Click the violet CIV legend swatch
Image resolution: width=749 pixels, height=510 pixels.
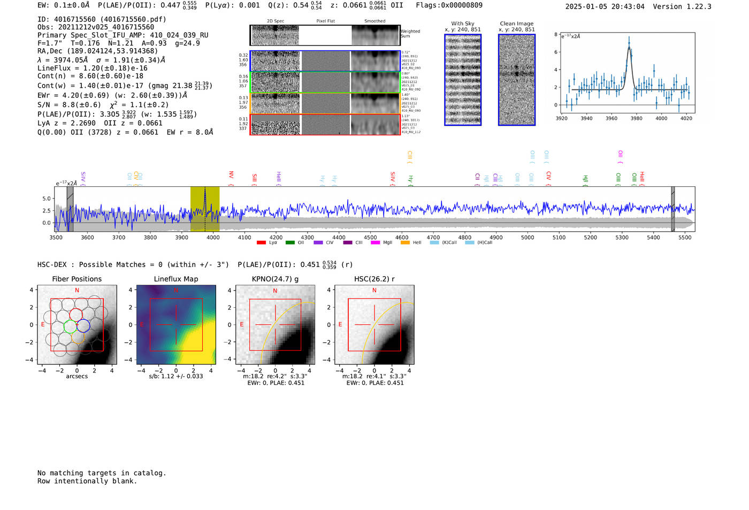point(318,243)
